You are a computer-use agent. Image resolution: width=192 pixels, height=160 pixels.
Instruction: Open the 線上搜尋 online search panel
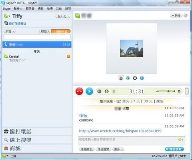click(37, 140)
